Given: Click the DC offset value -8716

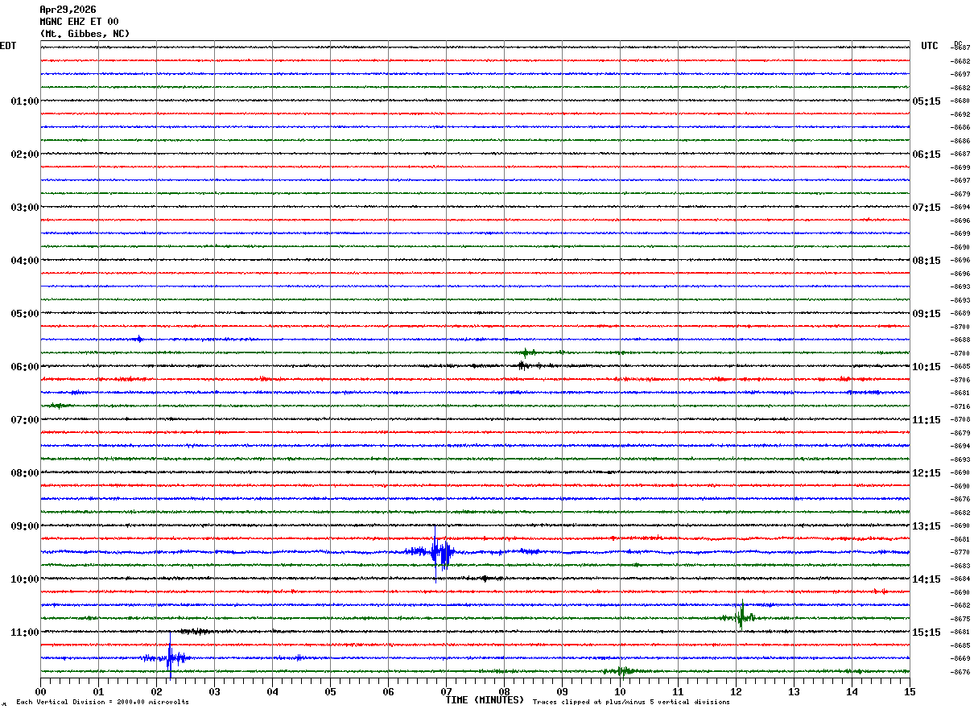Looking at the screenshot, I should (961, 406).
